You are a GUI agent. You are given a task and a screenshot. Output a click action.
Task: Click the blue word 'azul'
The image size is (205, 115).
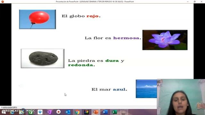click(x=119, y=89)
